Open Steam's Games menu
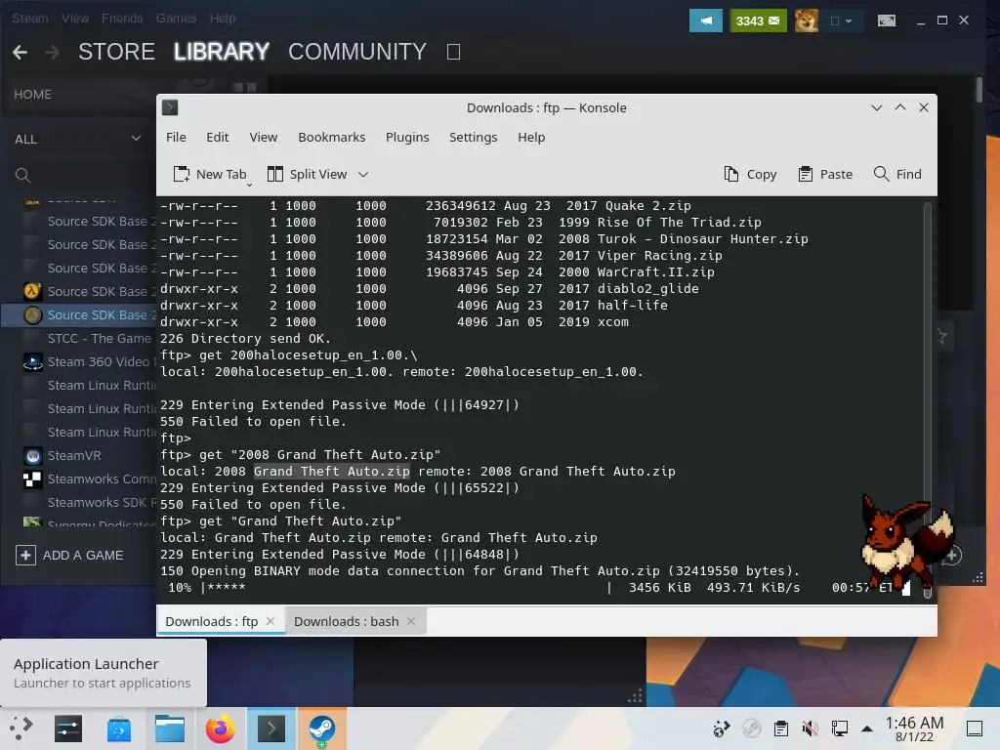Viewport: 1000px width, 750px height. point(176,19)
